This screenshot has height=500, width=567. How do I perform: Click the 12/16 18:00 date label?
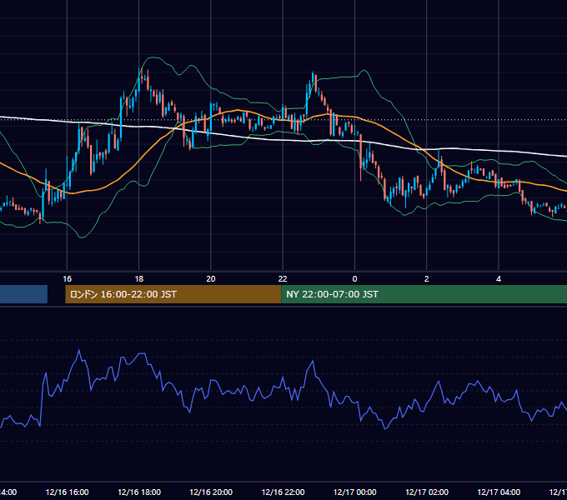tap(139, 492)
